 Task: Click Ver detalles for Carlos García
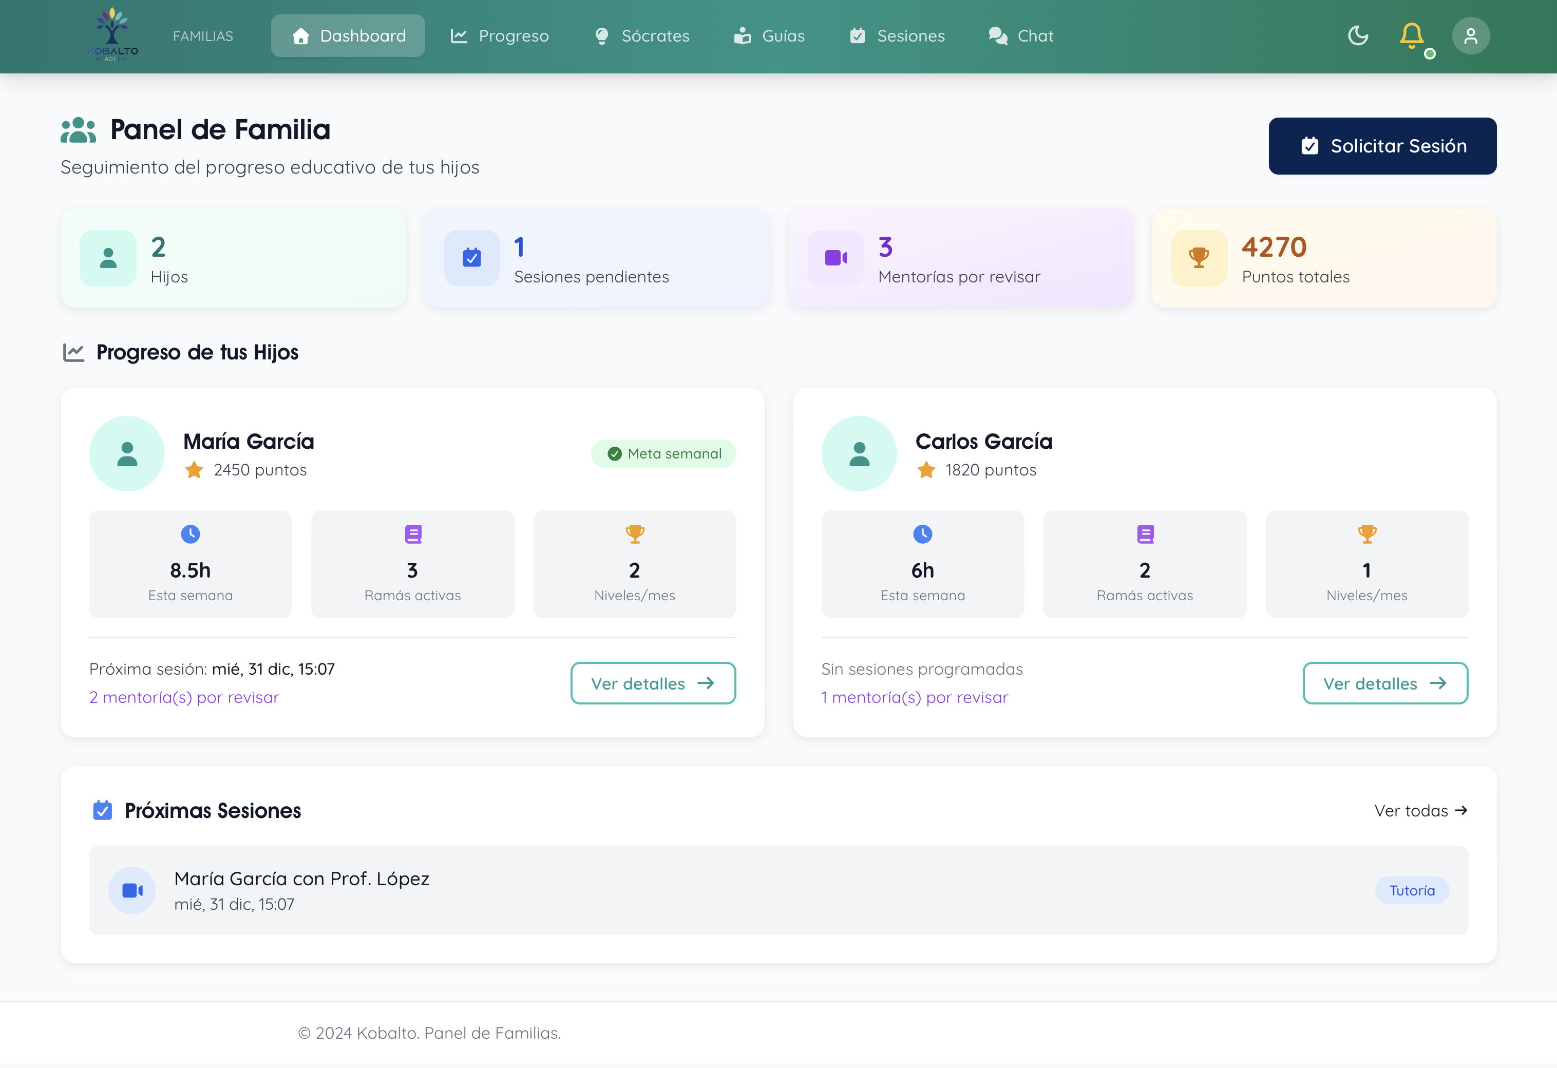[x=1385, y=683]
